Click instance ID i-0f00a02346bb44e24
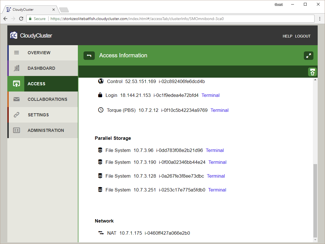 (182, 162)
